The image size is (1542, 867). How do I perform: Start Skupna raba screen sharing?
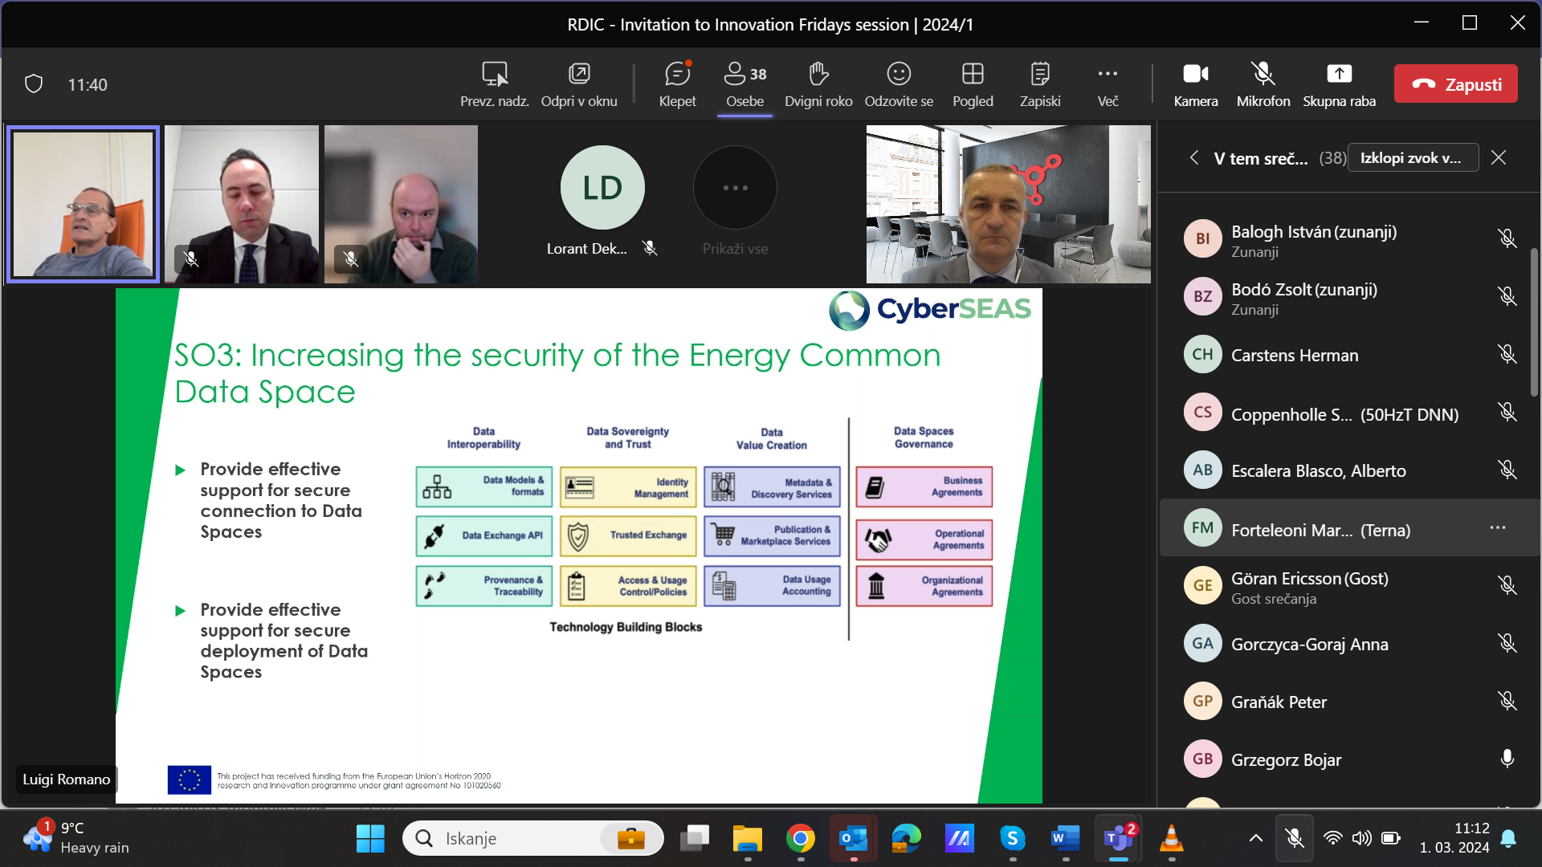coord(1339,83)
